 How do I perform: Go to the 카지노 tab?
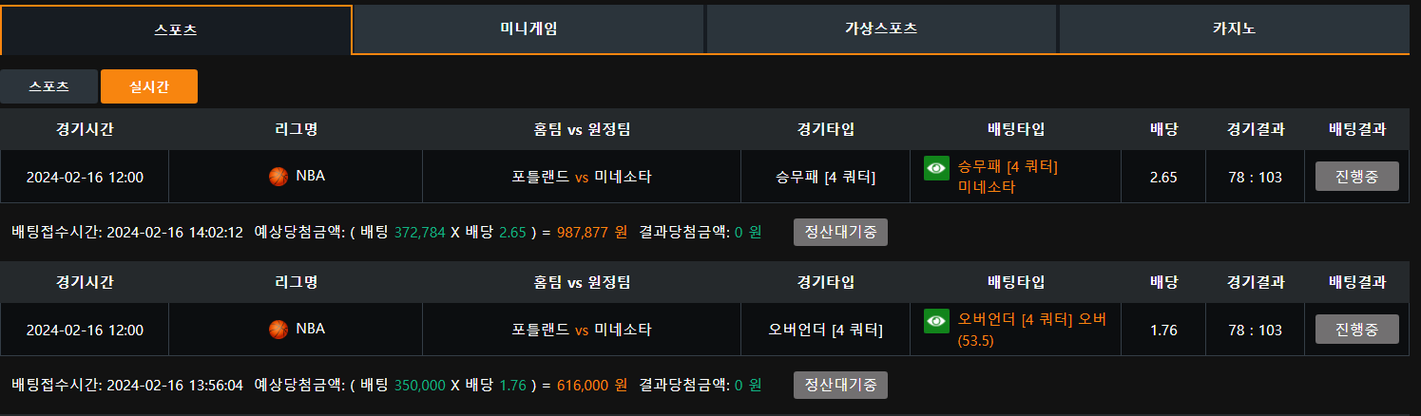1234,28
